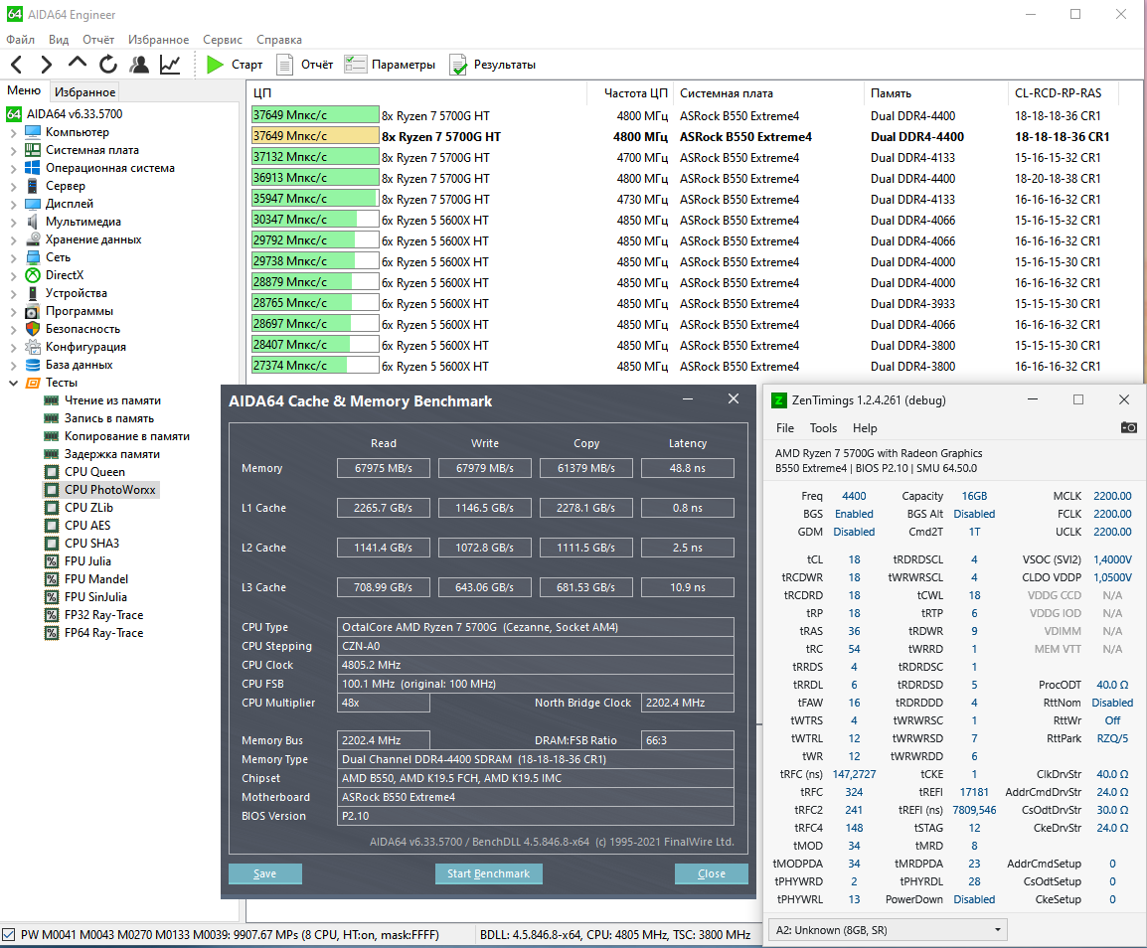Screen dimensions: 1147x948
Task: Switch to the Избранное sidebar tab
Action: click(x=84, y=91)
